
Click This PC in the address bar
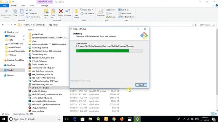tap(27, 25)
